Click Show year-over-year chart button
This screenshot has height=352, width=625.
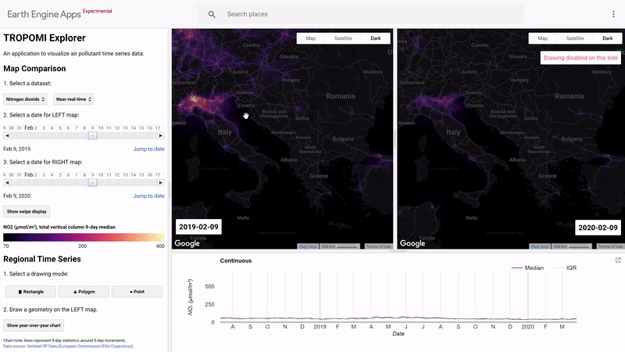click(34, 325)
